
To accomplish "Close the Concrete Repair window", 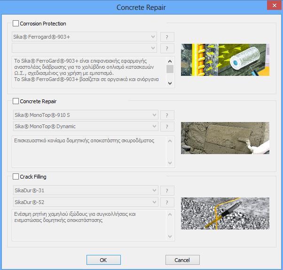I will [x=275, y=6].
